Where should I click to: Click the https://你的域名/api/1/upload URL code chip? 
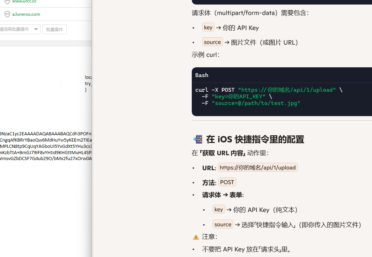257,168
